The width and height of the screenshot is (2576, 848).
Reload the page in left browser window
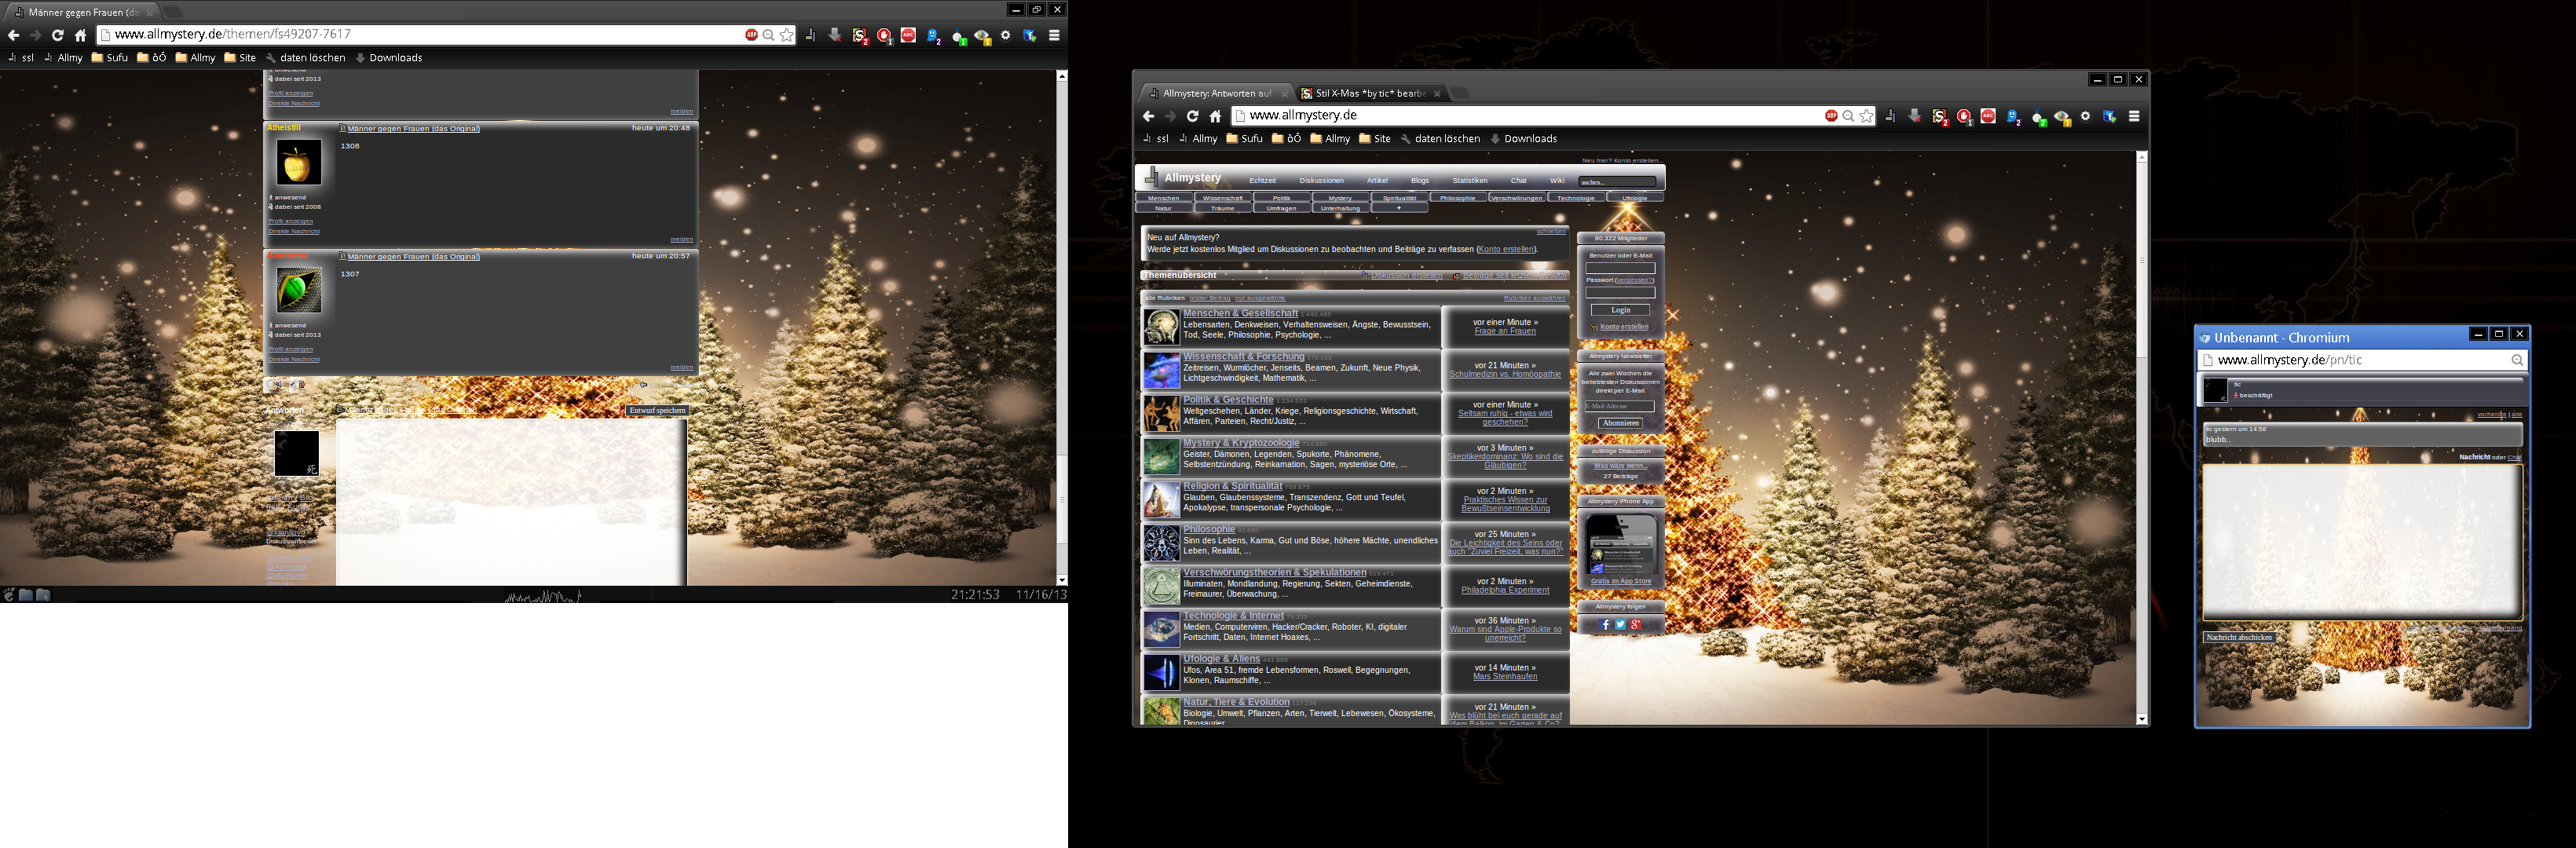pos(58,35)
